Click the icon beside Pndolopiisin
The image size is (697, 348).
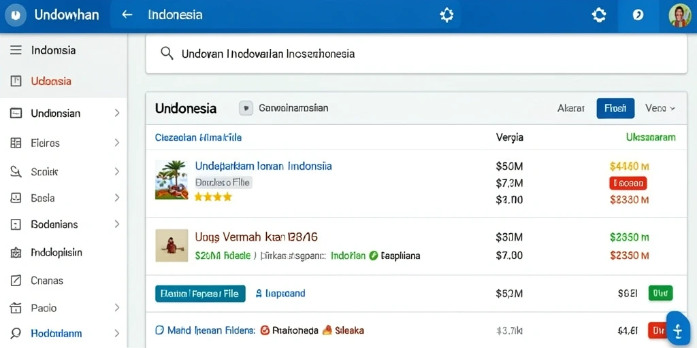pos(16,253)
